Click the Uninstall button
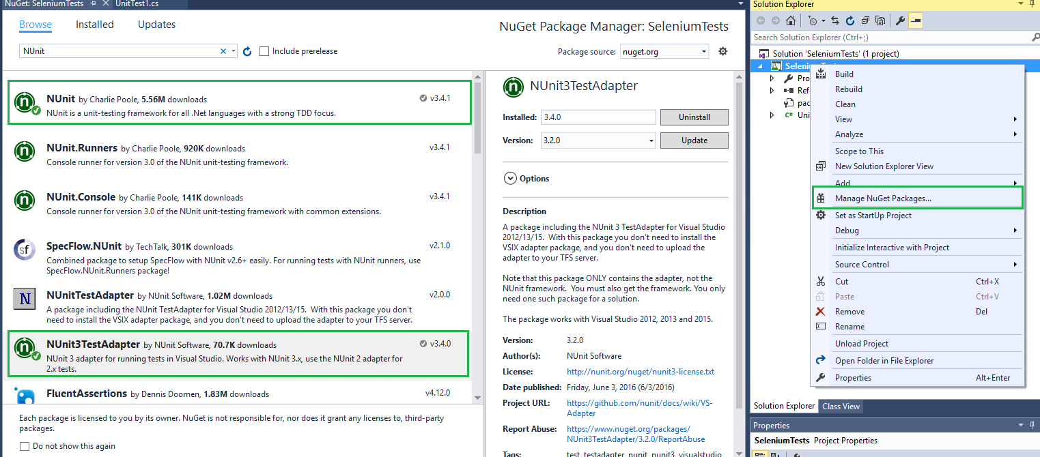Image resolution: width=1040 pixels, height=457 pixels. (x=694, y=117)
